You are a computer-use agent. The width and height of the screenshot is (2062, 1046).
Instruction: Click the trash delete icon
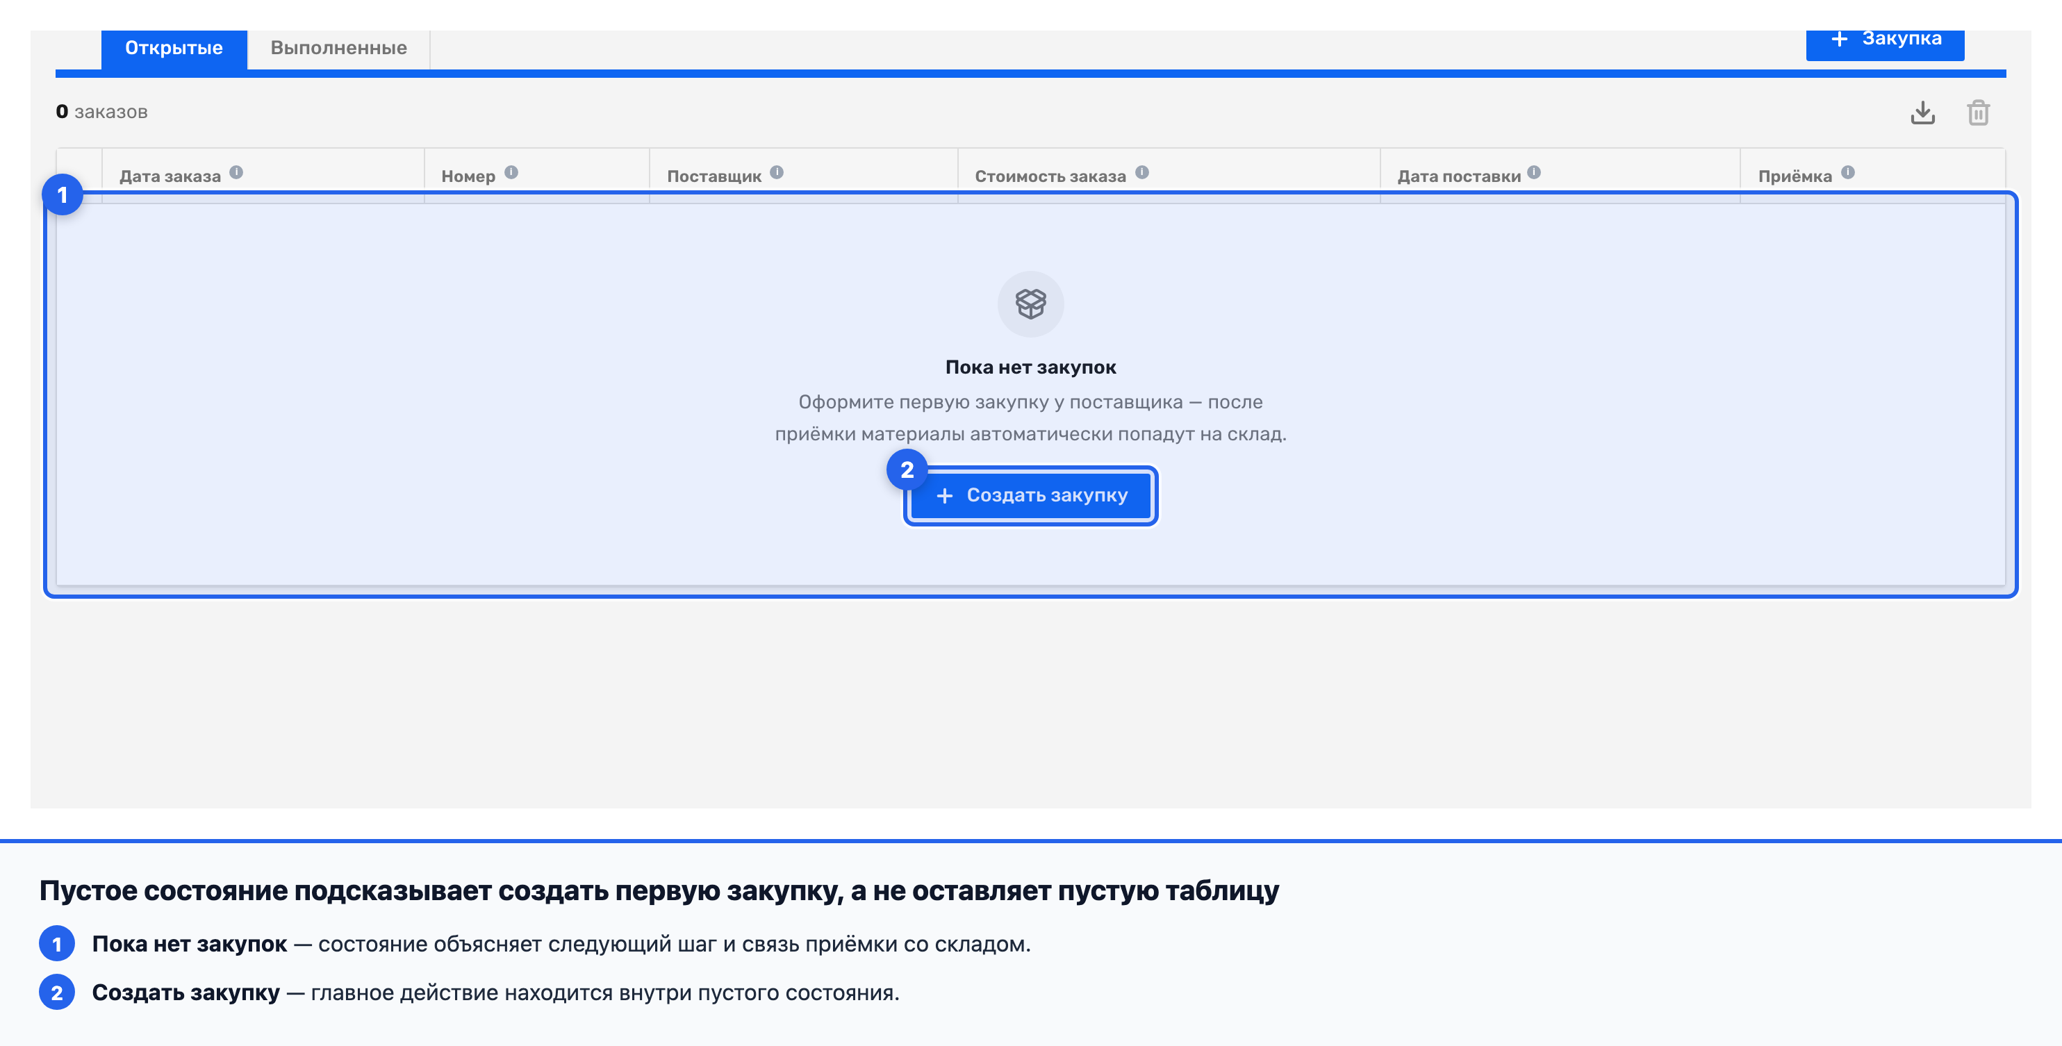click(x=1978, y=112)
